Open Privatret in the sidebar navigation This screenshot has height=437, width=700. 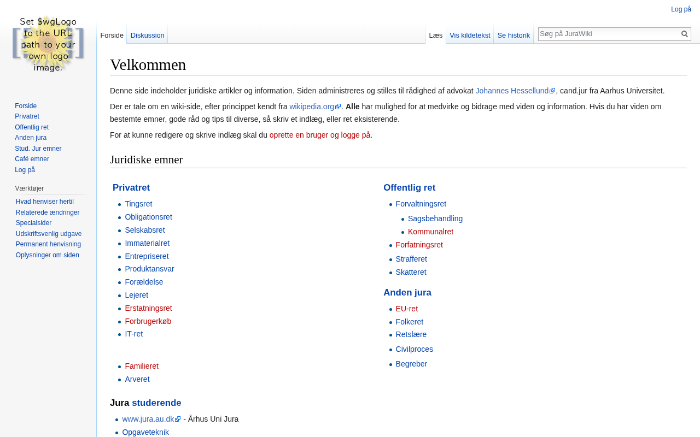27,116
